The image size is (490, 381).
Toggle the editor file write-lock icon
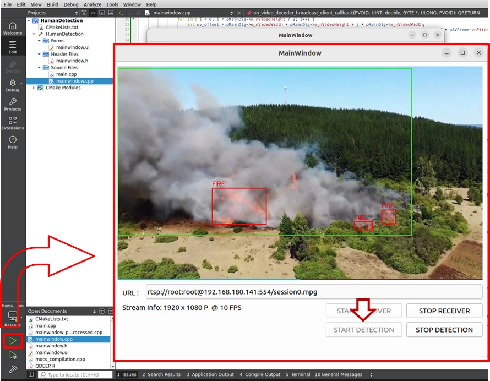click(x=138, y=13)
